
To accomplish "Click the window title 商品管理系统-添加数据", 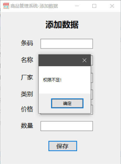I will click(x=34, y=6).
